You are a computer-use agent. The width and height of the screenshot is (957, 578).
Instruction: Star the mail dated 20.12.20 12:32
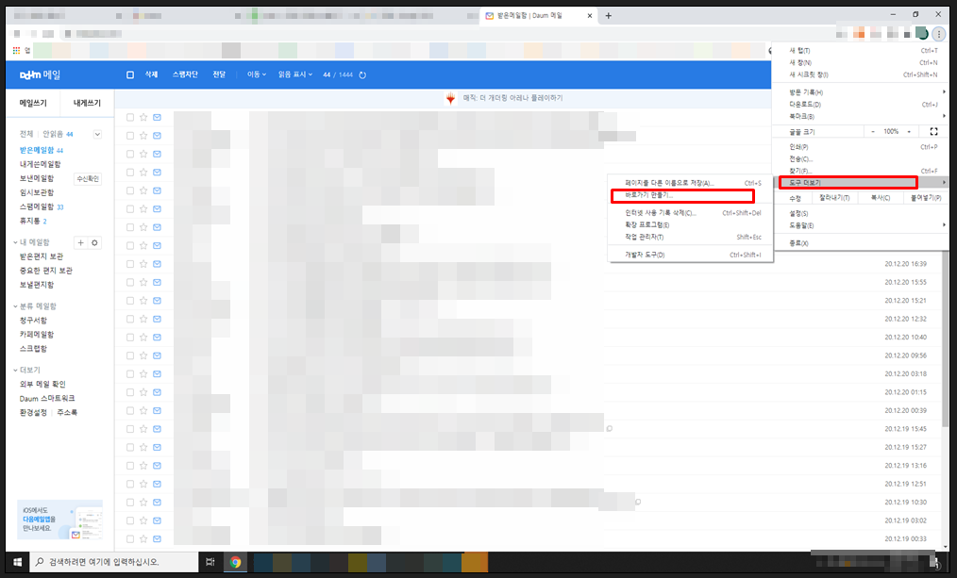click(143, 319)
